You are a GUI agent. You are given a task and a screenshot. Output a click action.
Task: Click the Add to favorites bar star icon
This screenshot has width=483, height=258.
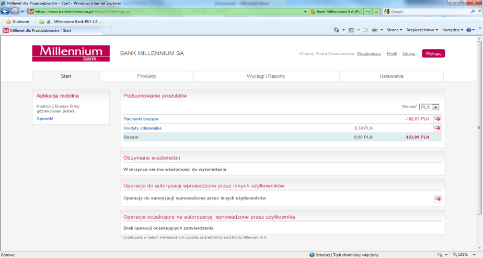pos(41,21)
